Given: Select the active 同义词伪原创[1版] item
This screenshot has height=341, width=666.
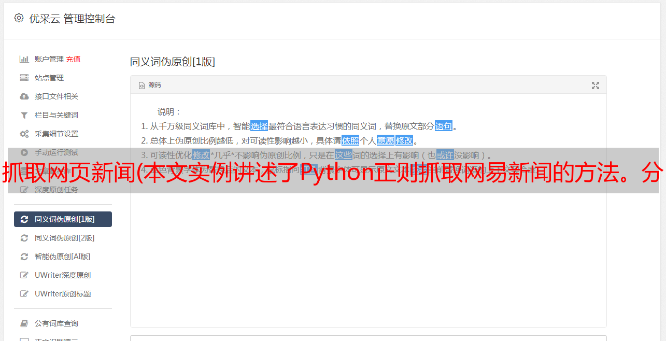Looking at the screenshot, I should (63, 219).
